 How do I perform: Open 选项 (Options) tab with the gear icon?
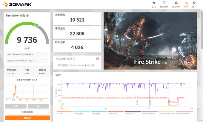point(194,4)
